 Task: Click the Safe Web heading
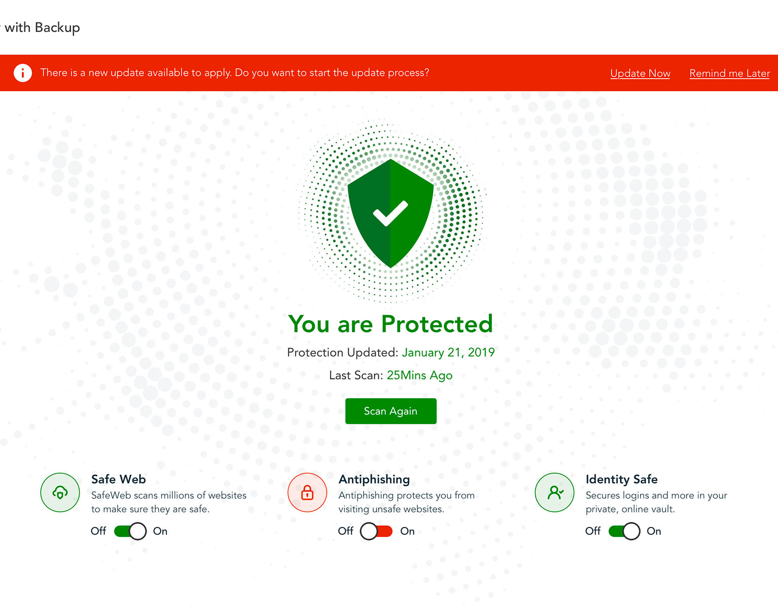tap(119, 479)
